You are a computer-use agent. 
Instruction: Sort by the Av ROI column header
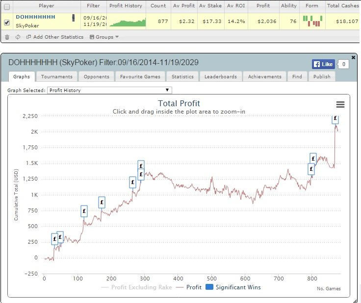tap(236, 6)
